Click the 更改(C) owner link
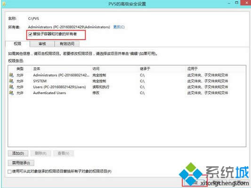The width and height of the screenshot is (251, 188). click(119, 27)
